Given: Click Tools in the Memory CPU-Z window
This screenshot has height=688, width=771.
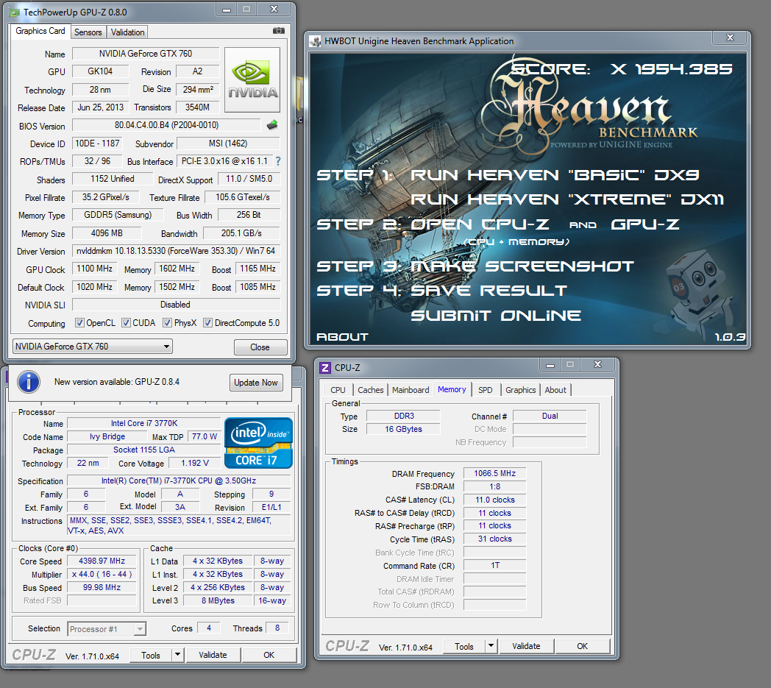Looking at the screenshot, I should (464, 646).
